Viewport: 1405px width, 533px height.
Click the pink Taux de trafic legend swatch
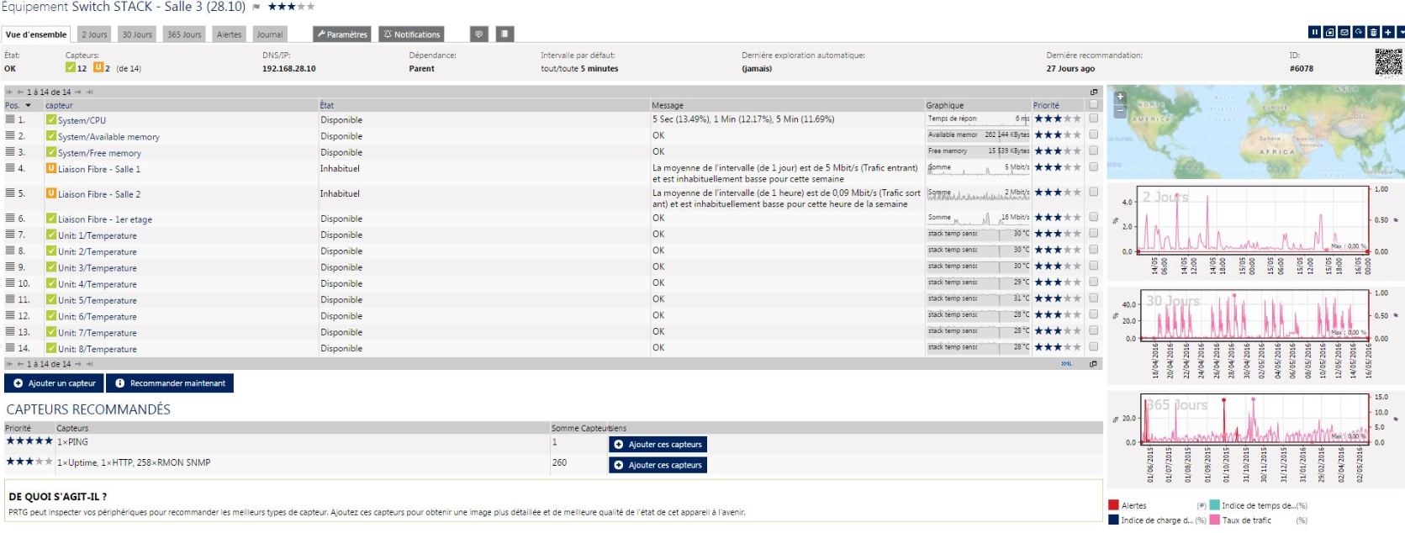pos(1215,520)
